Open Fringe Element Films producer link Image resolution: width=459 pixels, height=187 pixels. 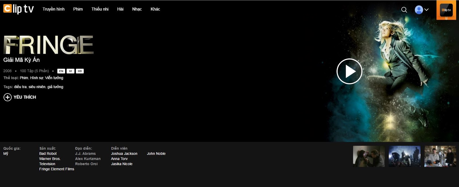pyautogui.click(x=57, y=169)
